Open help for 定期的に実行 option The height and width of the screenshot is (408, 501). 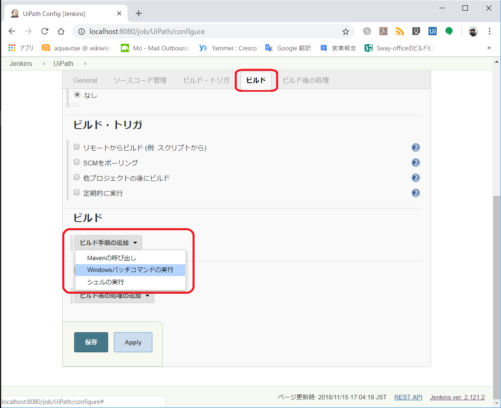[416, 193]
